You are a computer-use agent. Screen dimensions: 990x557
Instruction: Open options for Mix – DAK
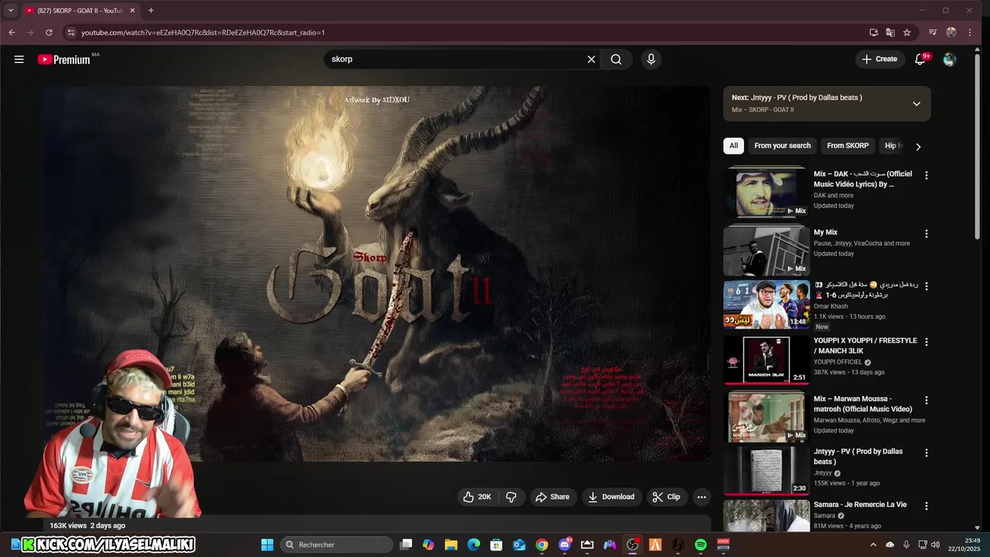click(x=927, y=176)
